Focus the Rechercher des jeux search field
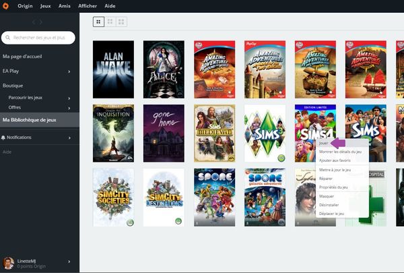This screenshot has width=404, height=273. [x=38, y=38]
